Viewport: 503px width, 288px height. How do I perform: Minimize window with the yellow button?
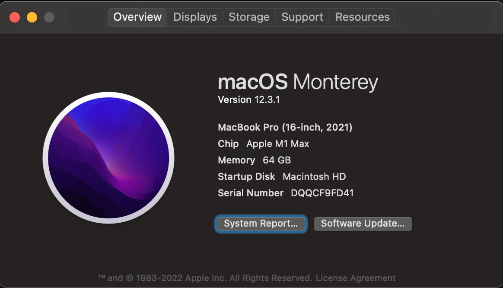click(x=32, y=17)
